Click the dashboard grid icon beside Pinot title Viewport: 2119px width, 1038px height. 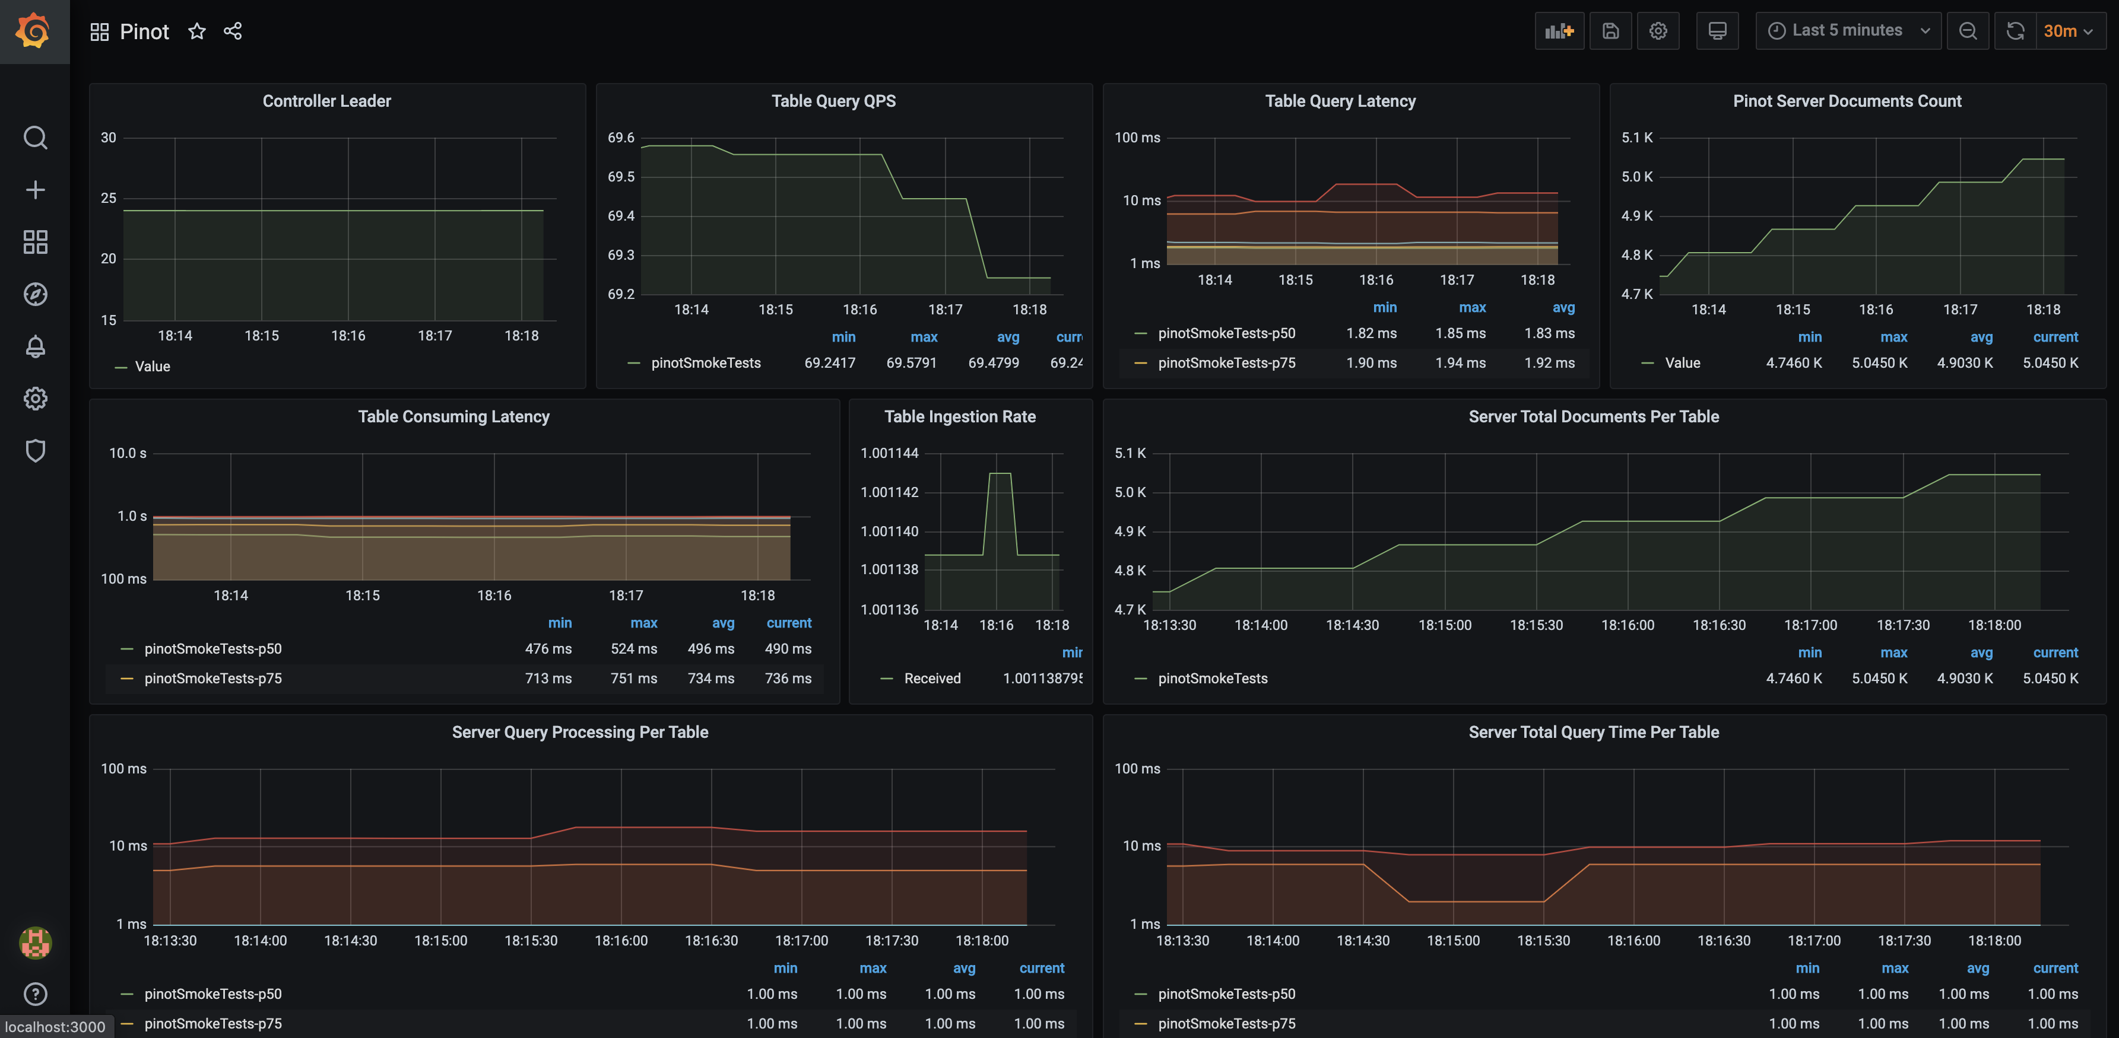100,31
